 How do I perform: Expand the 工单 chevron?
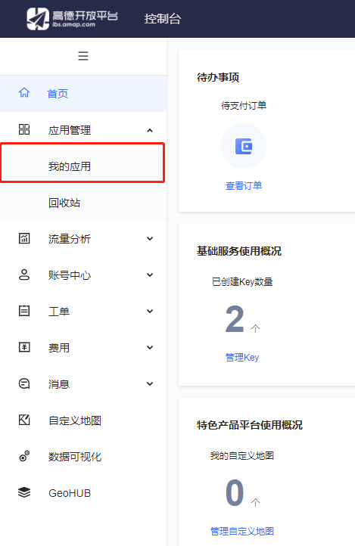(x=150, y=312)
